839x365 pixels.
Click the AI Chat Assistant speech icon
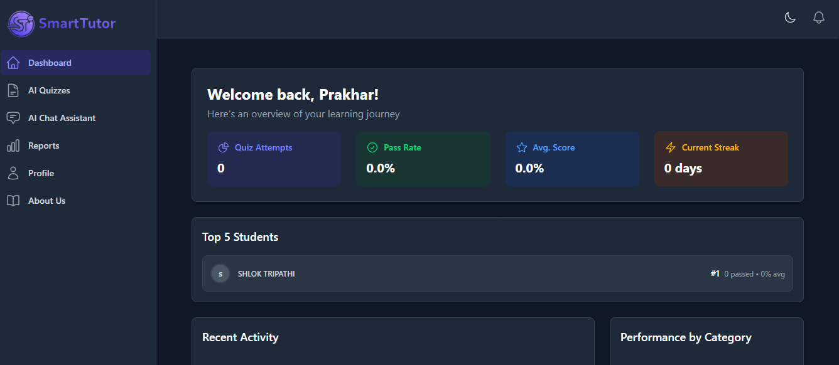[x=13, y=118]
